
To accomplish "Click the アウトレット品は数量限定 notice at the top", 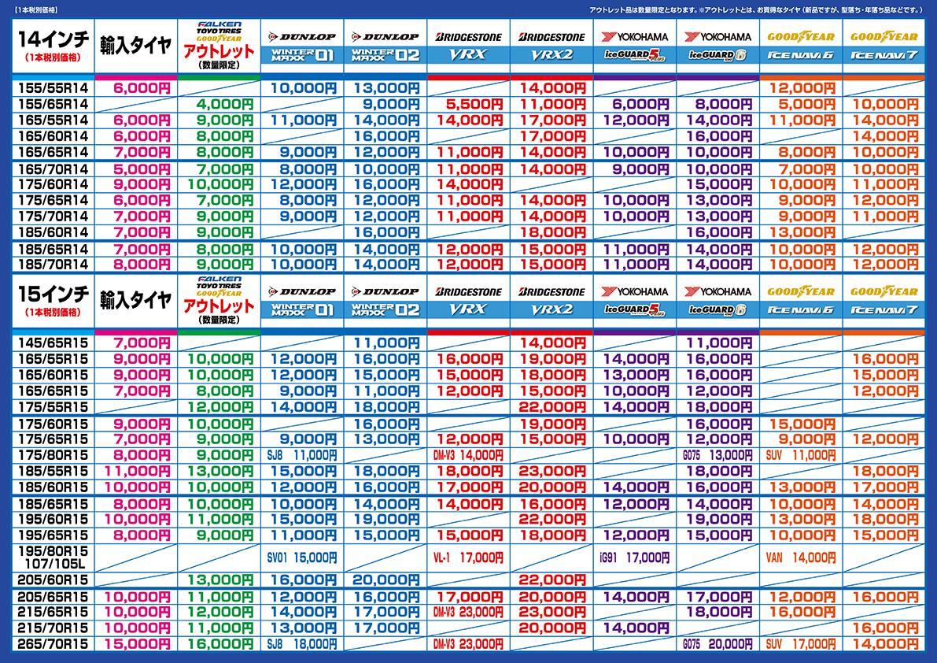I will [x=757, y=10].
